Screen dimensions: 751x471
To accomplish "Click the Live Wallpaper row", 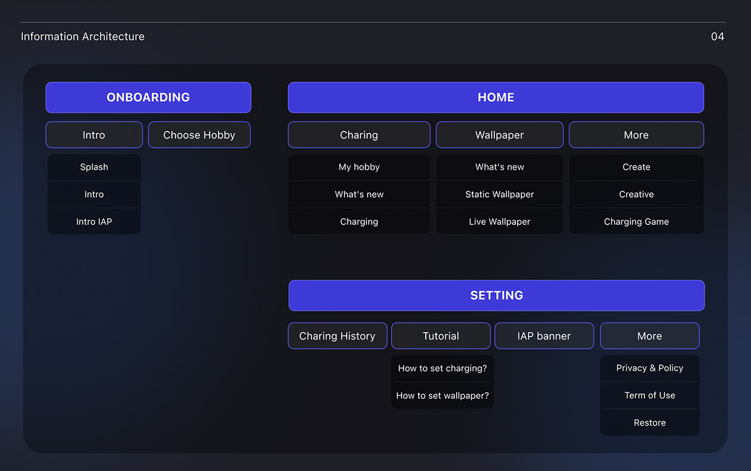I will 500,222.
